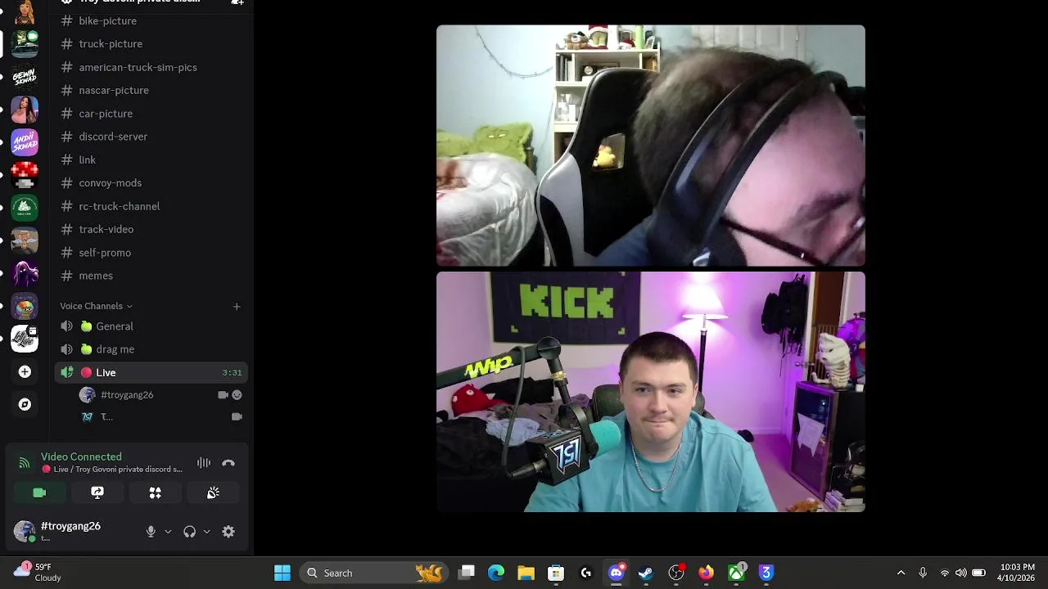Launch Microsoft Edge from taskbar

[496, 573]
